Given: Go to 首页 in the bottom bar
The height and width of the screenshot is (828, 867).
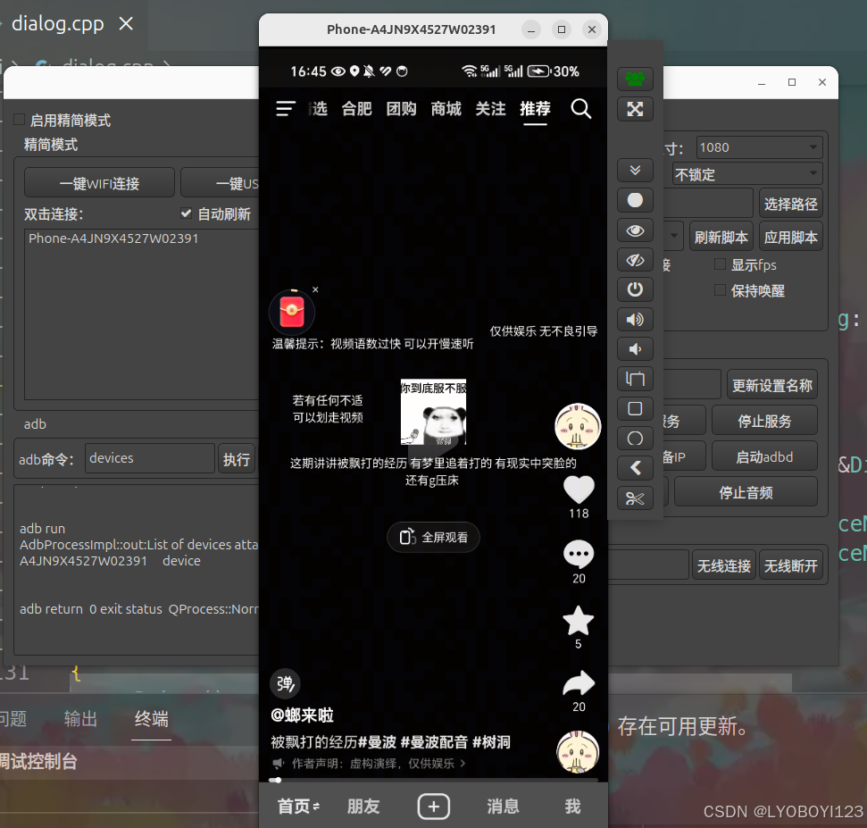Looking at the screenshot, I should click(x=298, y=807).
